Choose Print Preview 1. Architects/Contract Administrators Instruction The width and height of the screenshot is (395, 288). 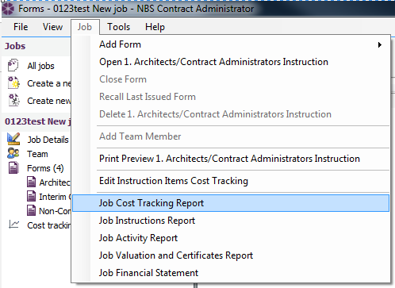(231, 159)
